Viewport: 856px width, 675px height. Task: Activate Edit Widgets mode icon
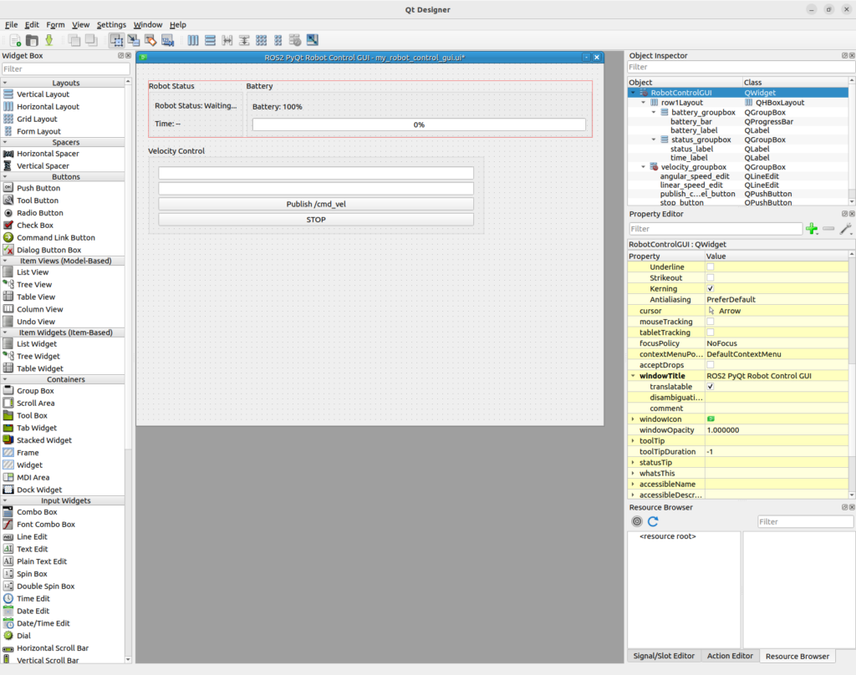116,40
